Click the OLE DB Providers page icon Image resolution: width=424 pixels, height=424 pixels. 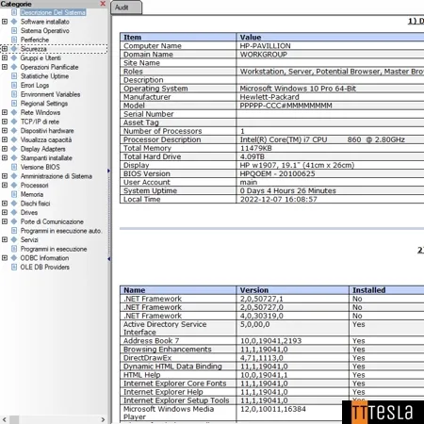14,267
